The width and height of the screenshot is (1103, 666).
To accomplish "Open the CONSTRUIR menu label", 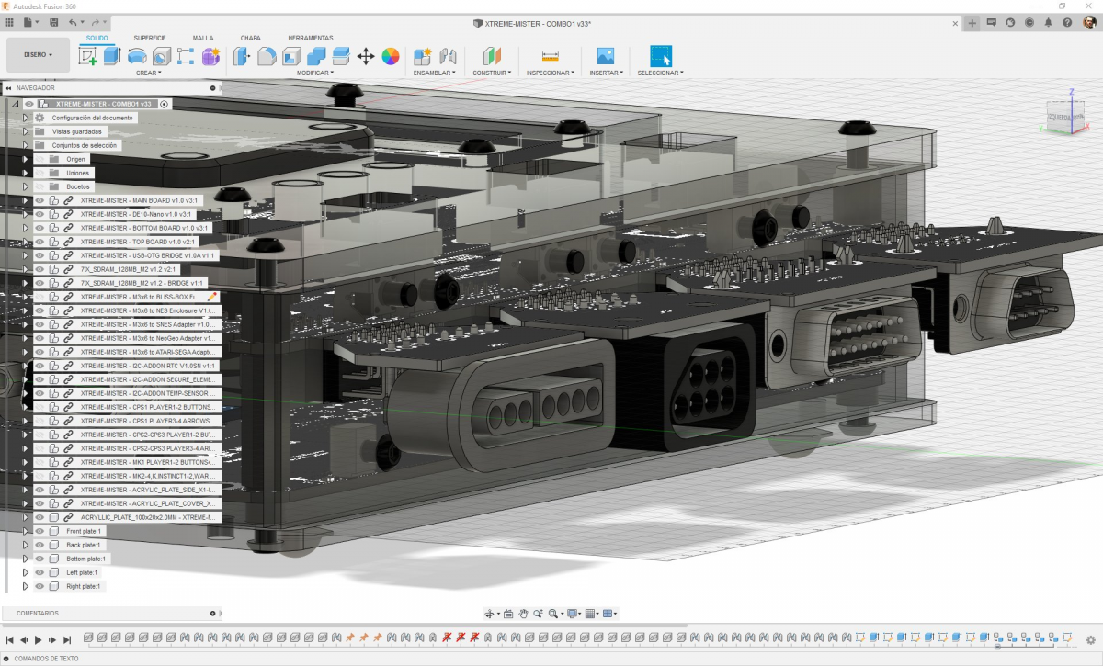I will tap(492, 73).
